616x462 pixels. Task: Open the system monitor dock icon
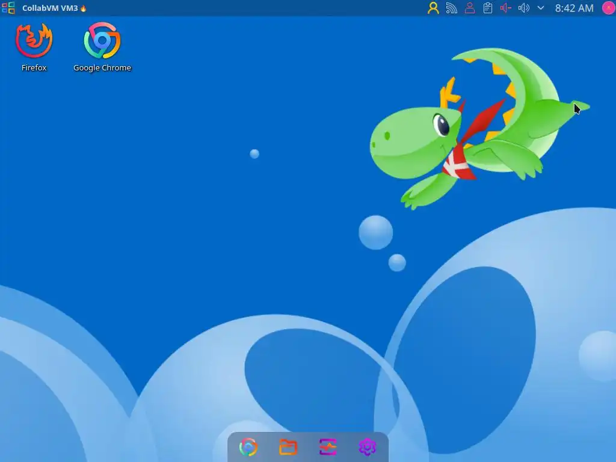(328, 447)
